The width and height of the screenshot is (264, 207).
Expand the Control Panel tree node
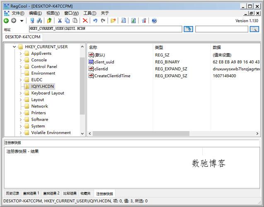pyautogui.click(x=21, y=67)
